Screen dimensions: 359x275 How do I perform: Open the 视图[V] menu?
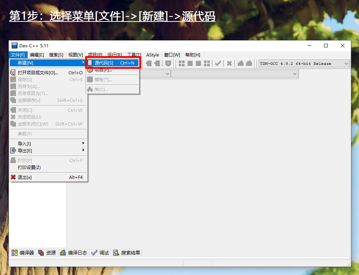pyautogui.click(x=76, y=55)
